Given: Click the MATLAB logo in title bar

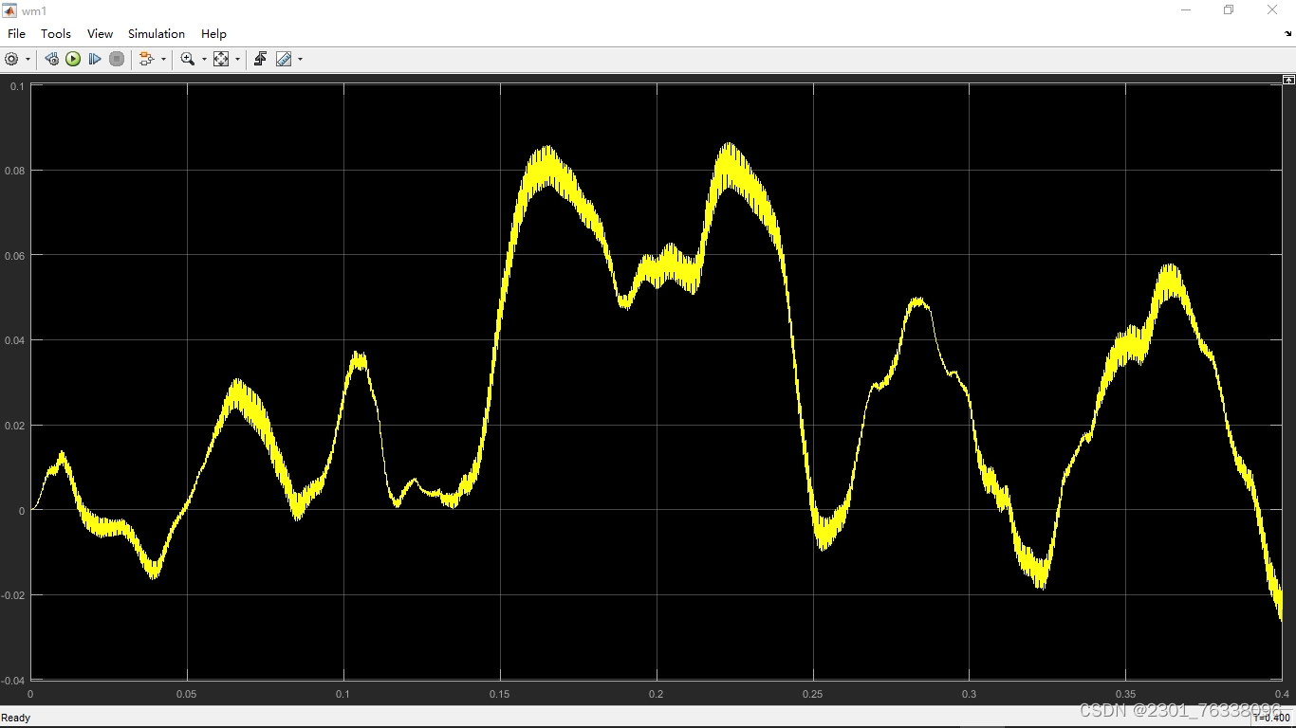Looking at the screenshot, I should coord(10,10).
